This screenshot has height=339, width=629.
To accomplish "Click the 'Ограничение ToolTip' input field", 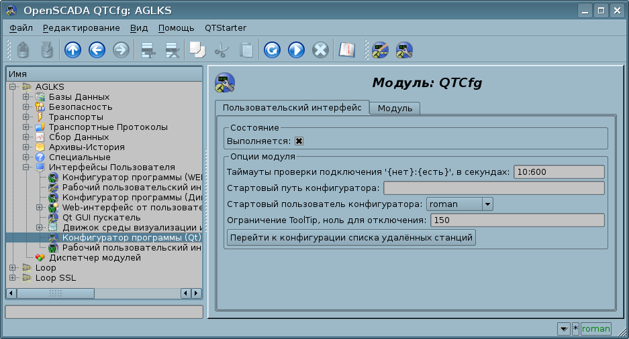I will pyautogui.click(x=517, y=220).
